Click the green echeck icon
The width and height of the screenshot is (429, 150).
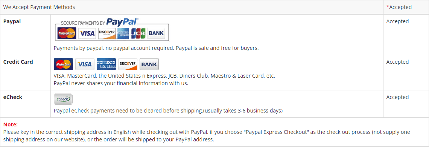63,99
